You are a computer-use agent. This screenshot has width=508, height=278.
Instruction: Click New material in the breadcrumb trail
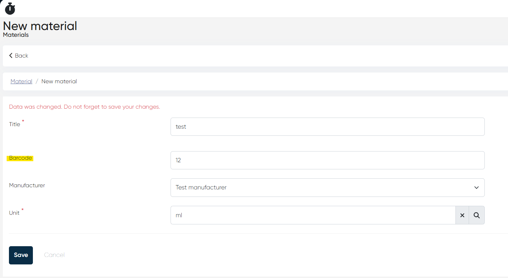[x=59, y=81]
